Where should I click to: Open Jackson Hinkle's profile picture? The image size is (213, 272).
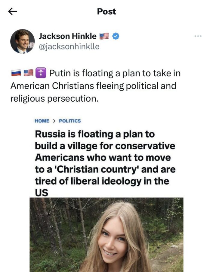(x=23, y=41)
